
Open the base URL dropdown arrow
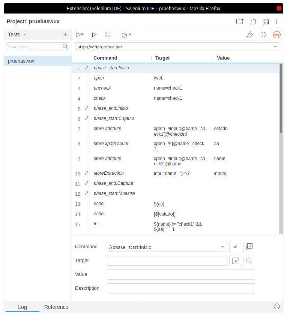tap(275, 47)
